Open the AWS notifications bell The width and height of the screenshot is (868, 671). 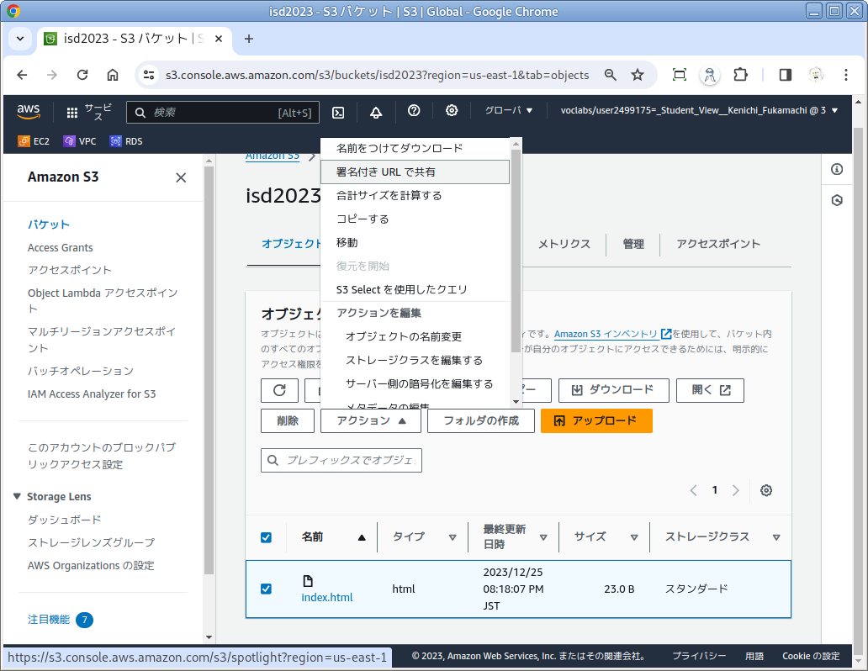point(376,112)
